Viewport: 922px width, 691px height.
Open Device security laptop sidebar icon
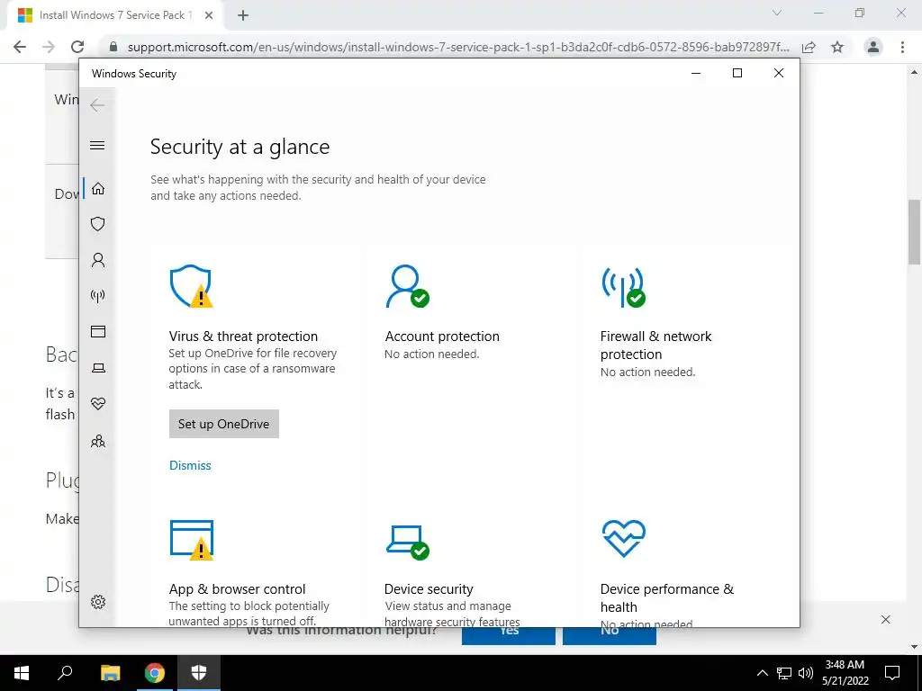(x=97, y=368)
